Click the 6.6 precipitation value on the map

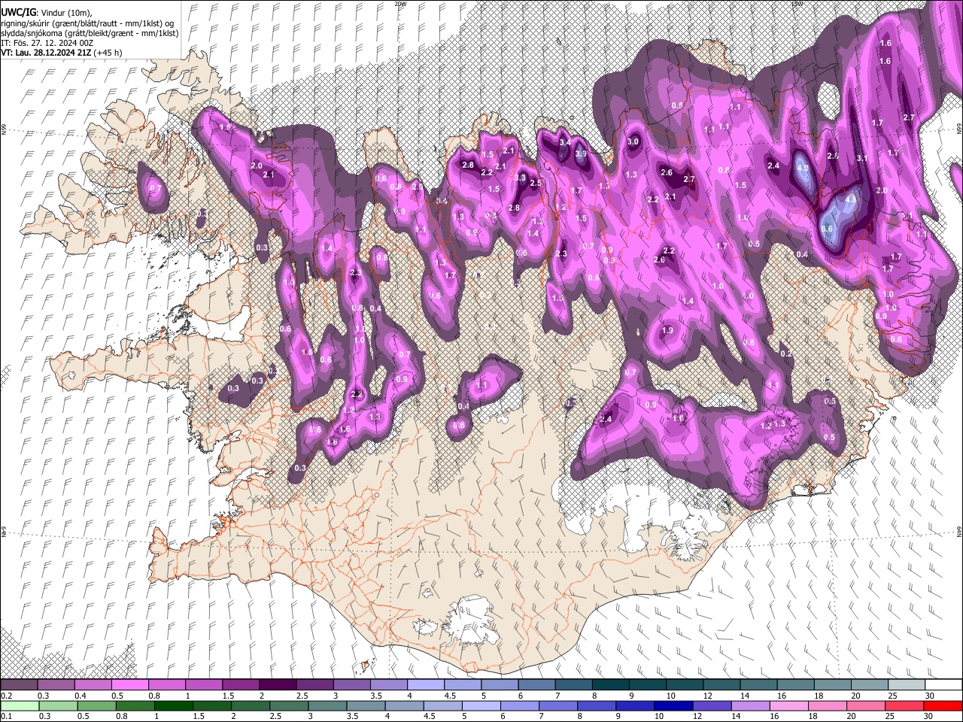(827, 229)
